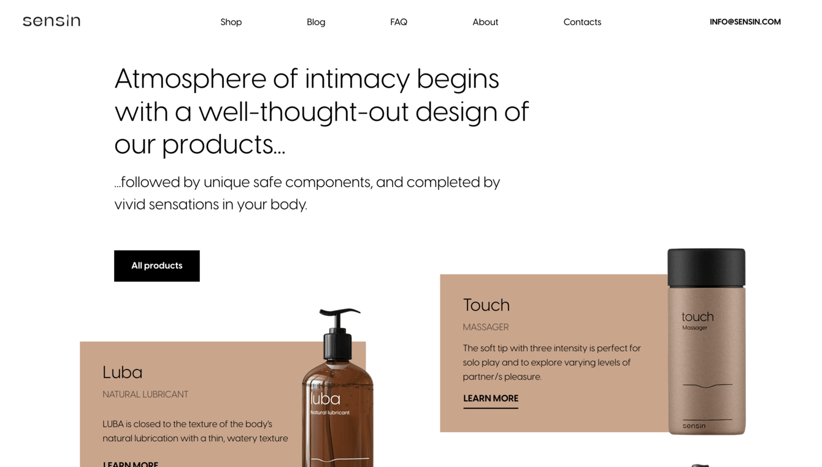Click the INFO@SENSIN.COM email link
Screen dimensions: 822x467
[745, 22]
